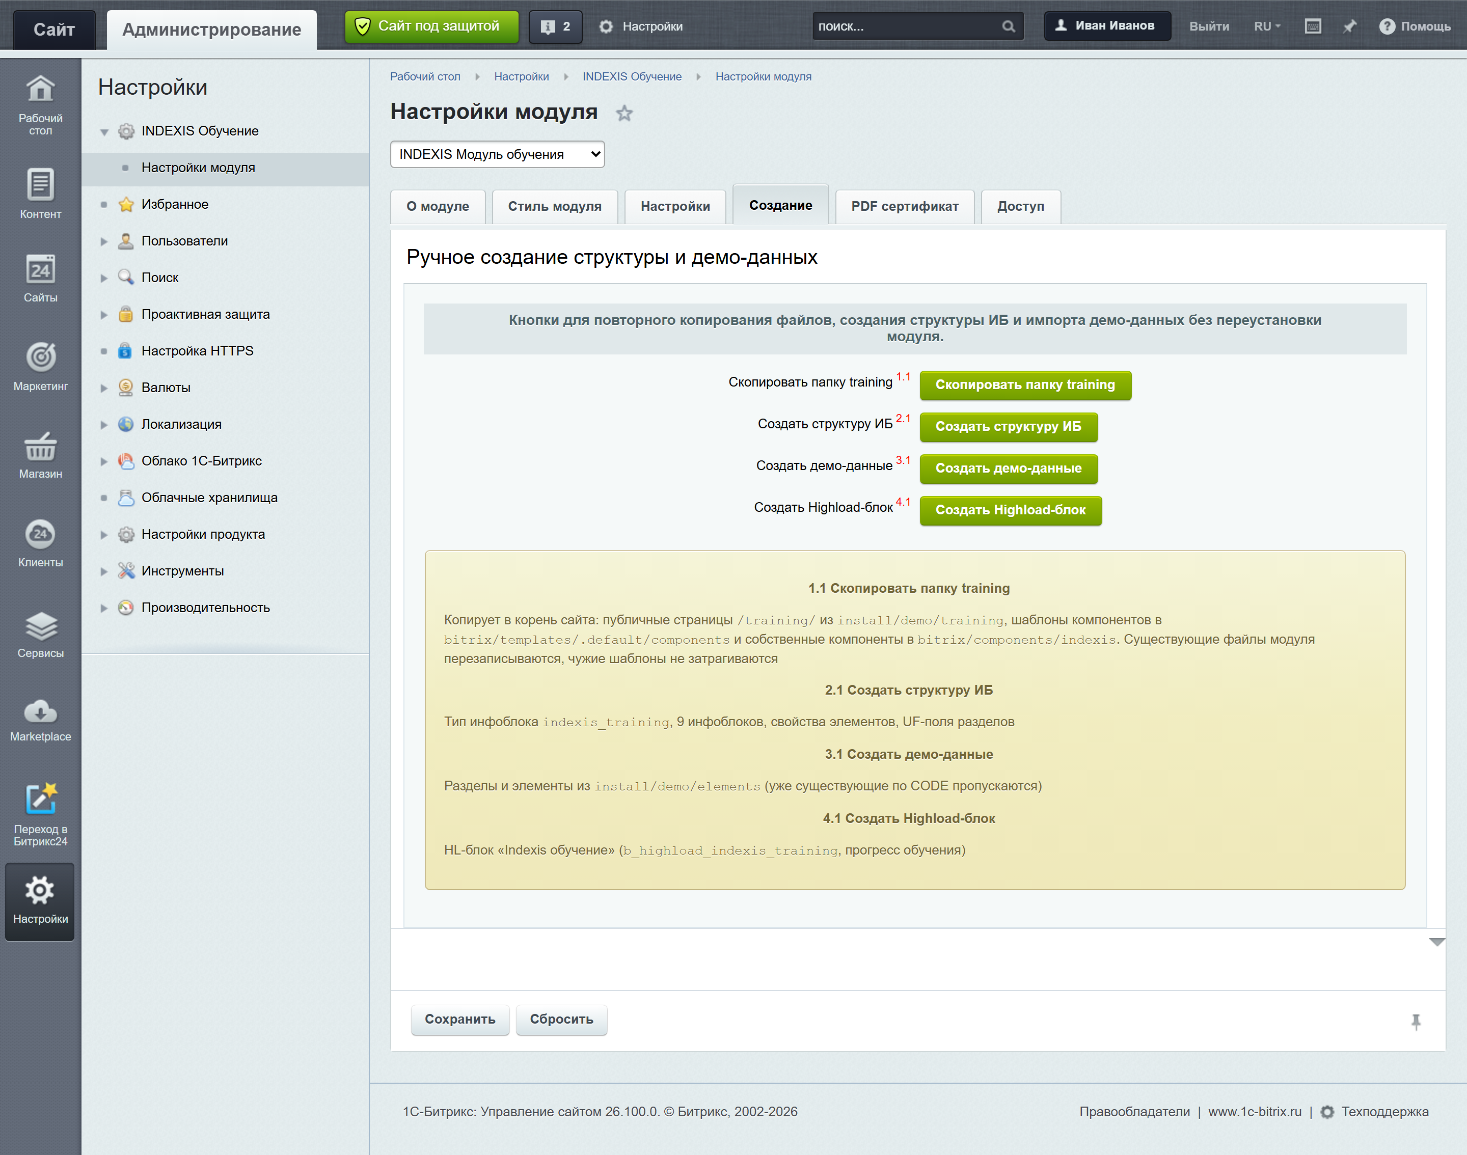The width and height of the screenshot is (1467, 1155).
Task: Expand the Производительность tree node
Action: pyautogui.click(x=104, y=608)
